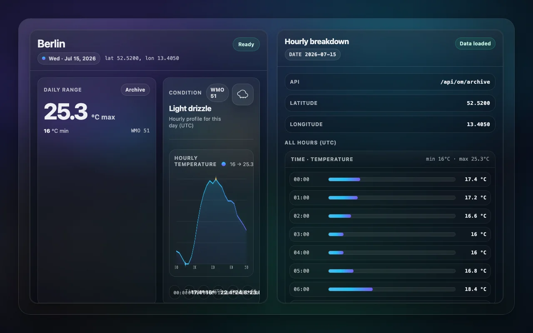Viewport: 533px width, 333px height.
Task: Click the "Hourly profile for this day (UTC)" text
Action: [195, 122]
